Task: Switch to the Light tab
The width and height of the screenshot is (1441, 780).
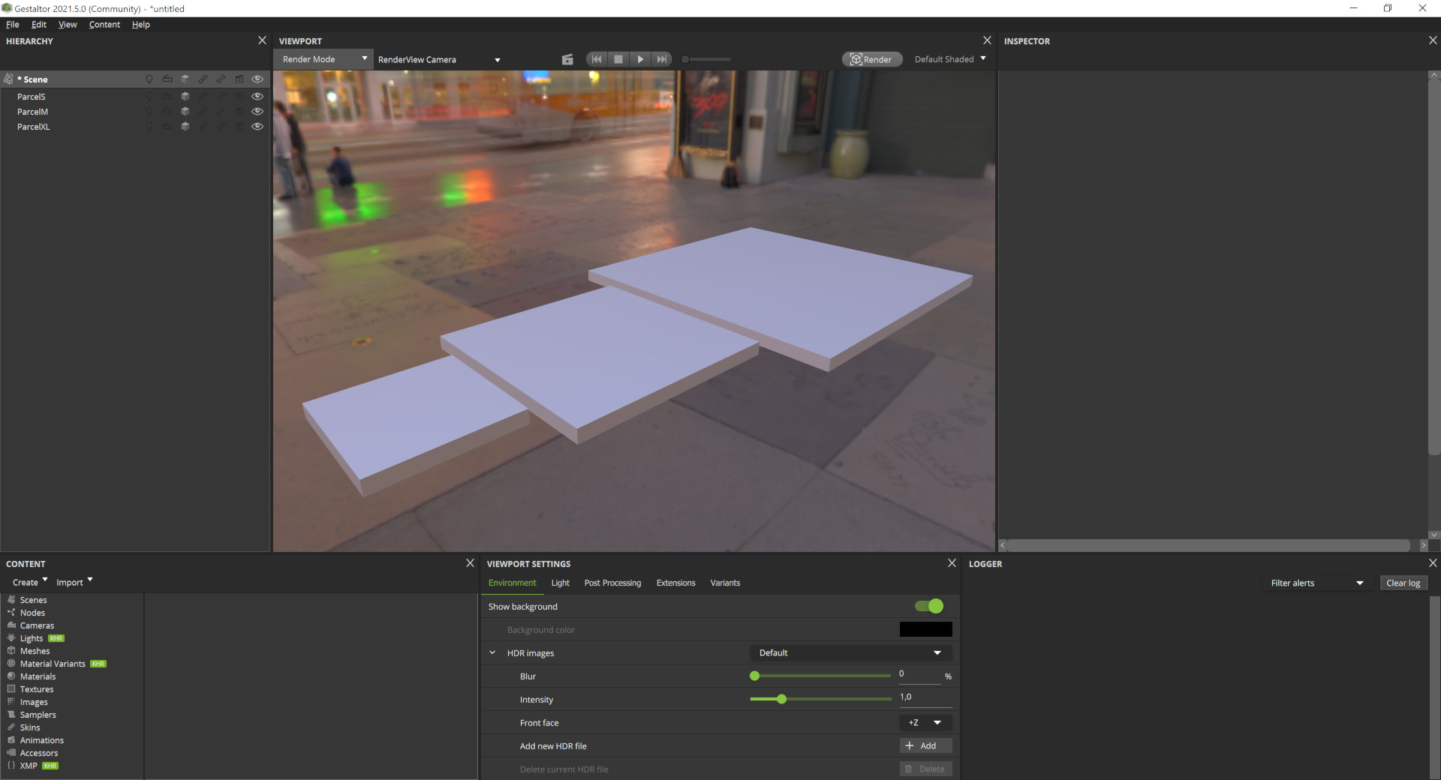Action: [560, 583]
